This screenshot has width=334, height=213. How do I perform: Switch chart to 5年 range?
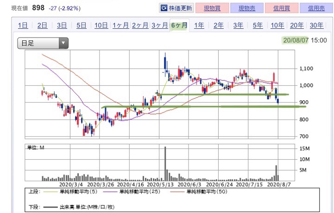click(258, 26)
